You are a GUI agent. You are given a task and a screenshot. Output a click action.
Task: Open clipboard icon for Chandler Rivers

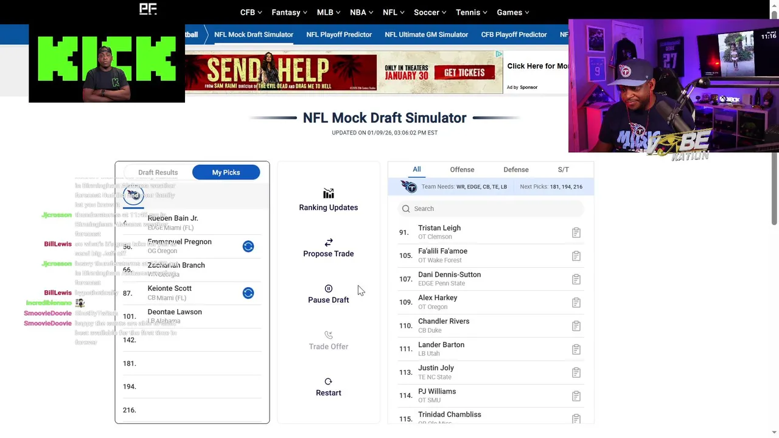pos(576,326)
